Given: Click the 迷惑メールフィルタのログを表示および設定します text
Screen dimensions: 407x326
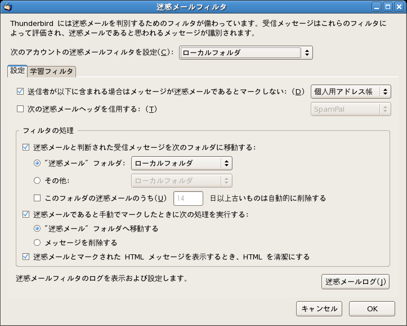Looking at the screenshot, I should coord(102,279).
